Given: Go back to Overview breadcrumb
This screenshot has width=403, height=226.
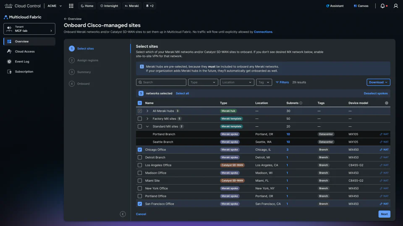Looking at the screenshot, I should tap(73, 19).
